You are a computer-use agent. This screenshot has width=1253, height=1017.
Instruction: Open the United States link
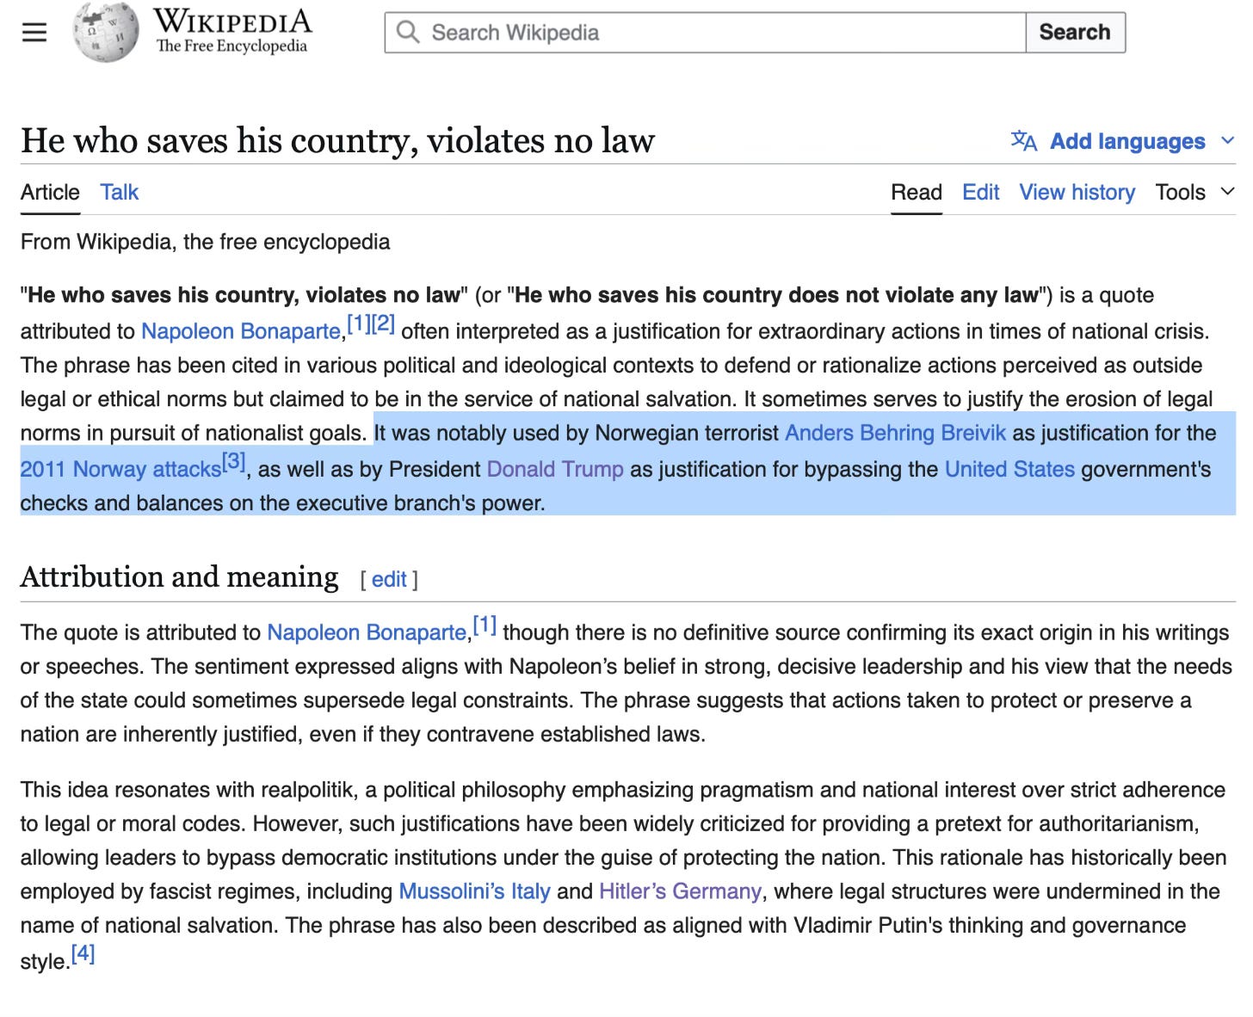[x=1009, y=469]
